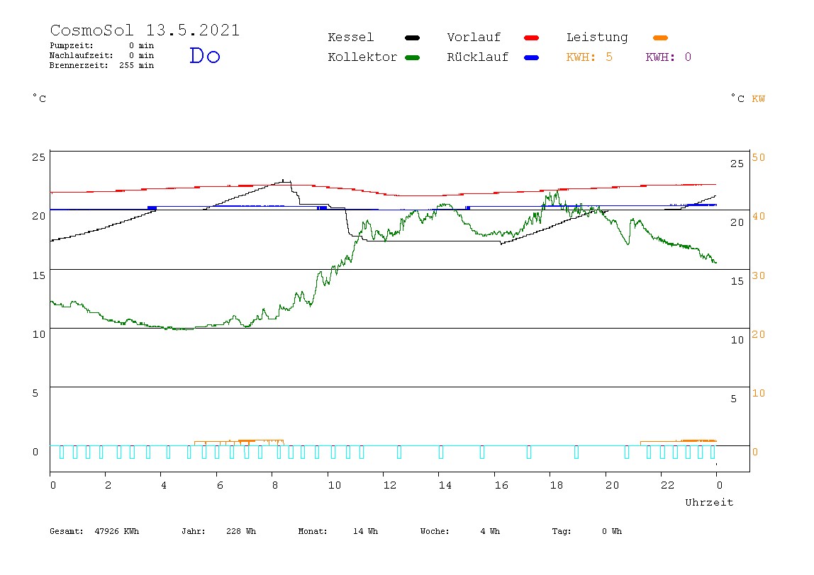Image resolution: width=814 pixels, height=575 pixels.
Task: Click the 'Jahr: 228 Wh' yearly value
Action: (x=218, y=531)
